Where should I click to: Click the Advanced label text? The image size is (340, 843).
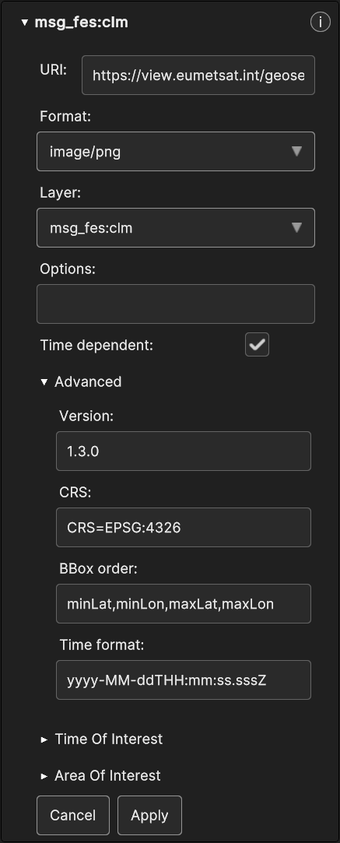click(88, 381)
